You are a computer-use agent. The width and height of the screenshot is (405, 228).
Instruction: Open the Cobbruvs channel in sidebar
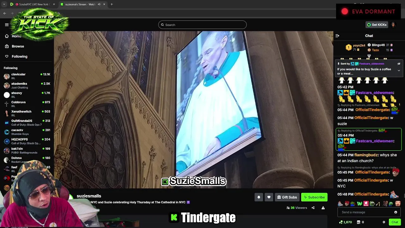coord(27,104)
